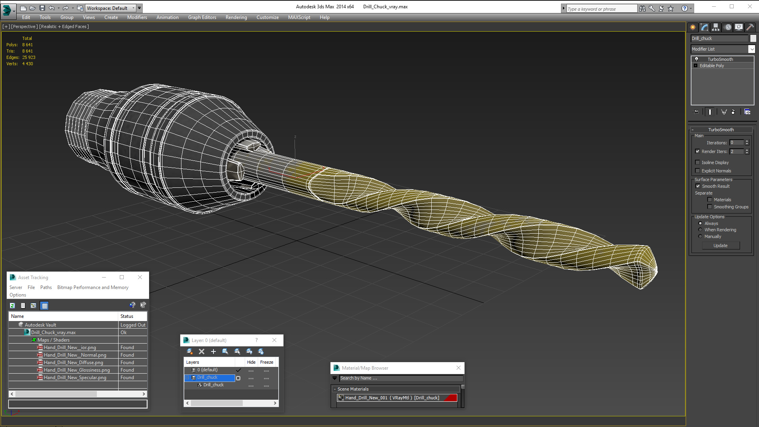
Task: Click Select Highlighted Objects and Layers icon
Action: point(225,351)
